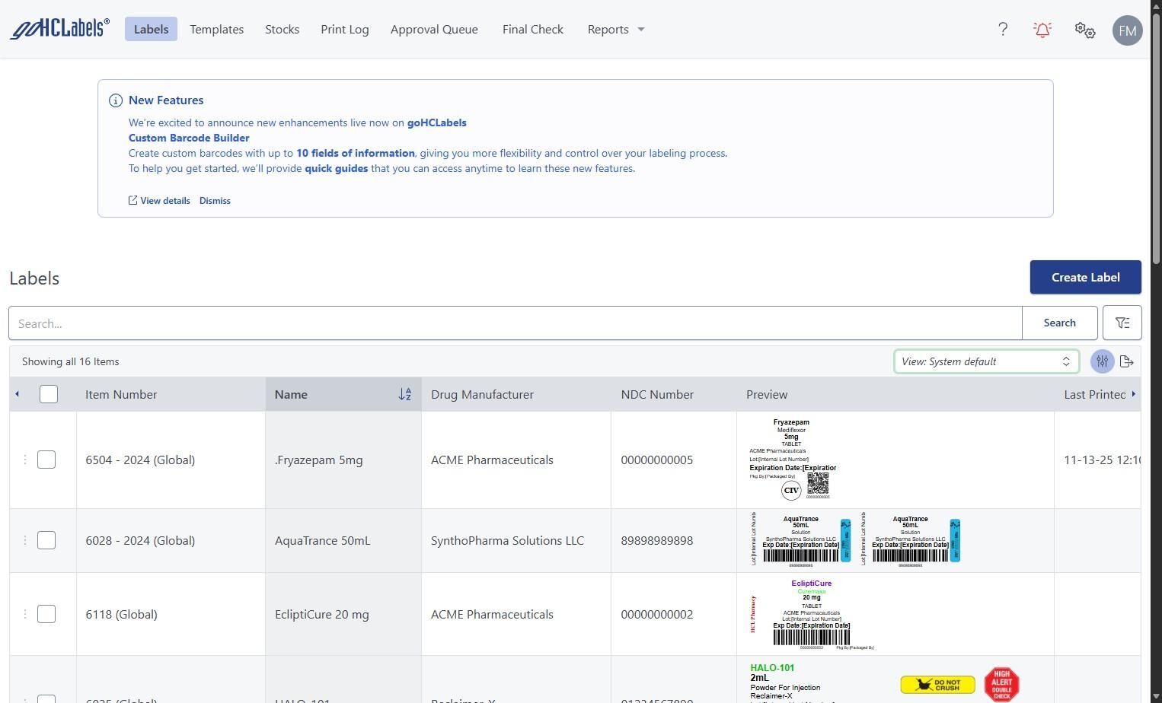Click NDC number 00000000005
Viewport: 1162px width, 703px height.
656,460
